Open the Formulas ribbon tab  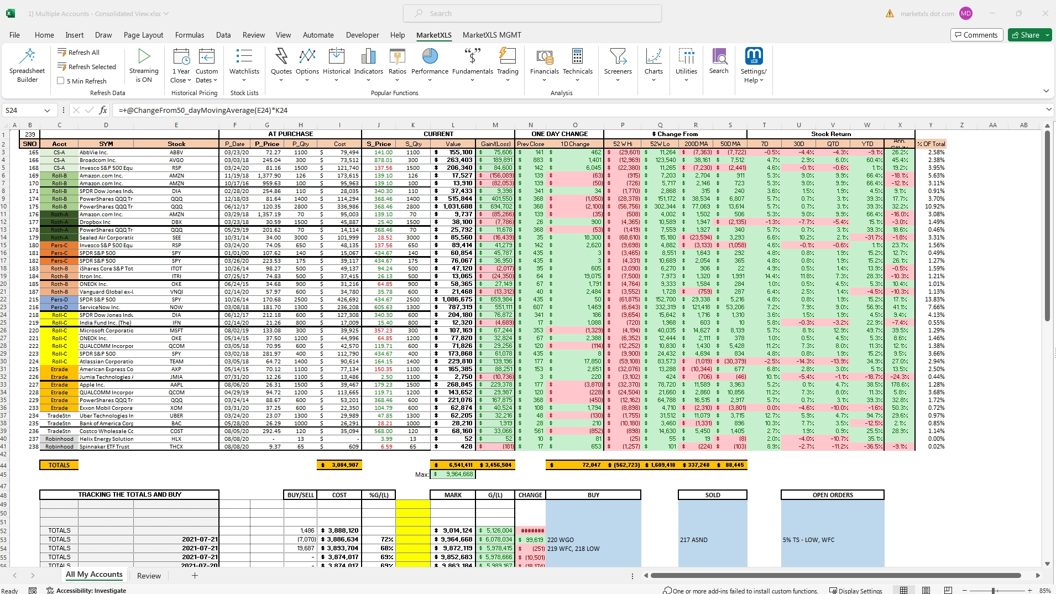pyautogui.click(x=190, y=35)
